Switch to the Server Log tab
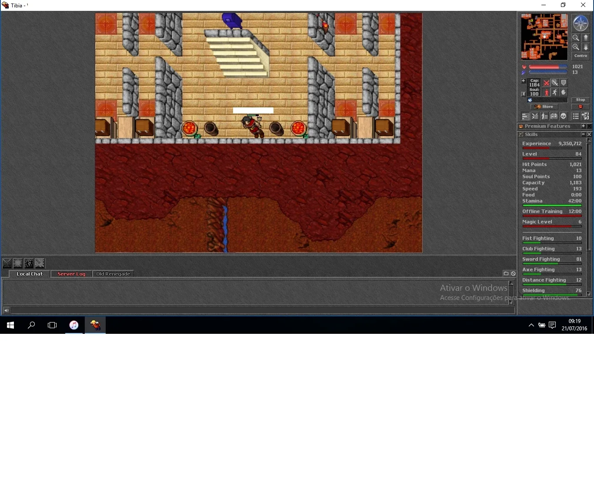This screenshot has width=594, height=479. click(71, 274)
